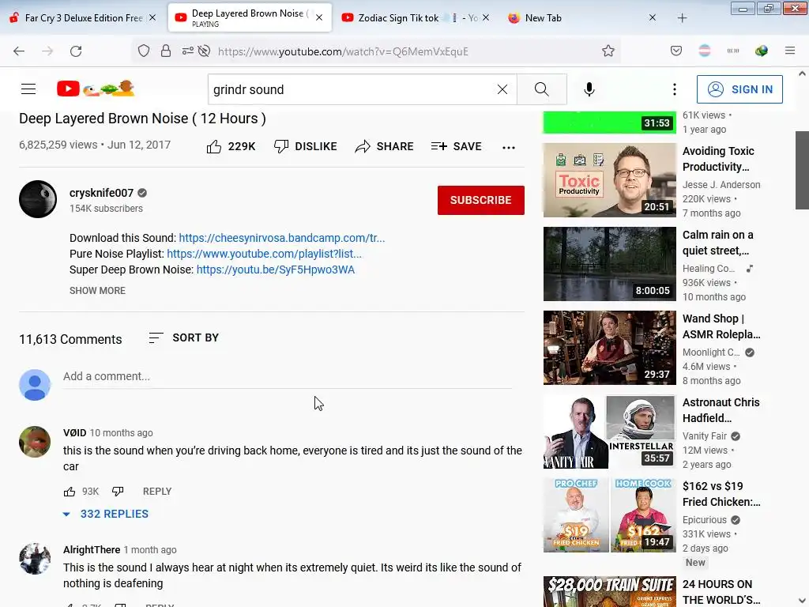Viewport: 809px width, 607px height.
Task: Click the padlock site security icon
Action: point(166,51)
